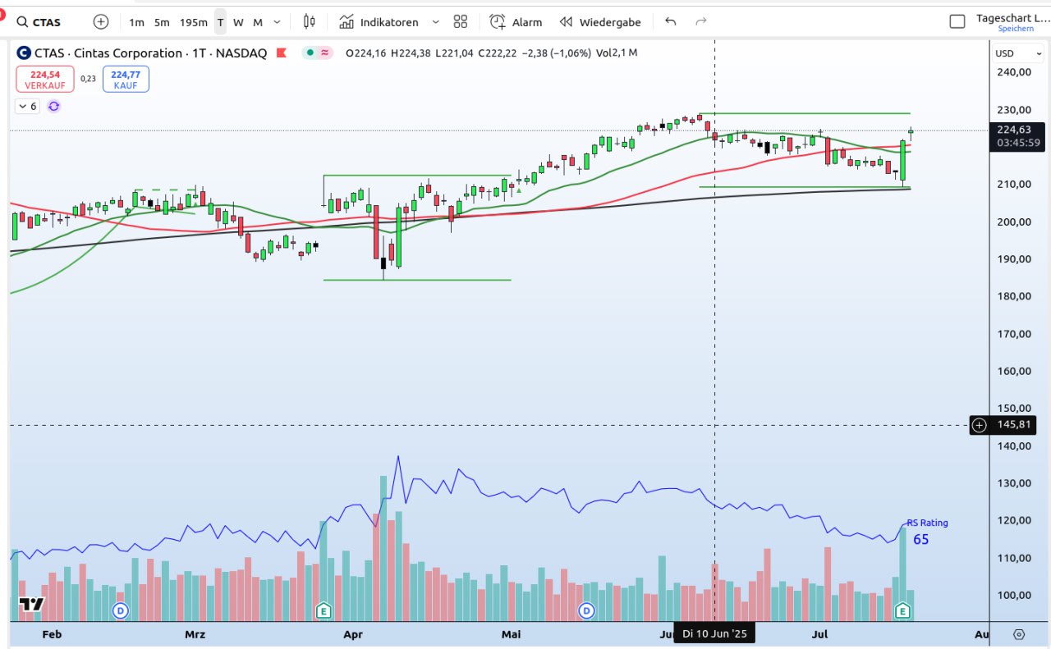Click the July earnings E marker
Image resolution: width=1051 pixels, height=649 pixels.
tap(903, 610)
